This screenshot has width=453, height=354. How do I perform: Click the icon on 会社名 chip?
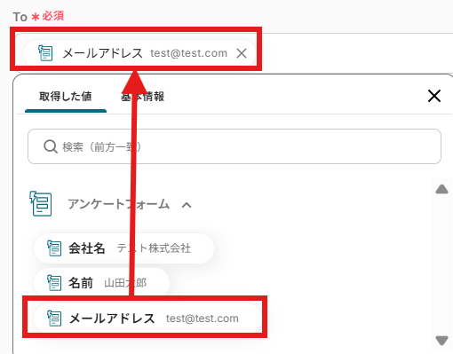[54, 248]
